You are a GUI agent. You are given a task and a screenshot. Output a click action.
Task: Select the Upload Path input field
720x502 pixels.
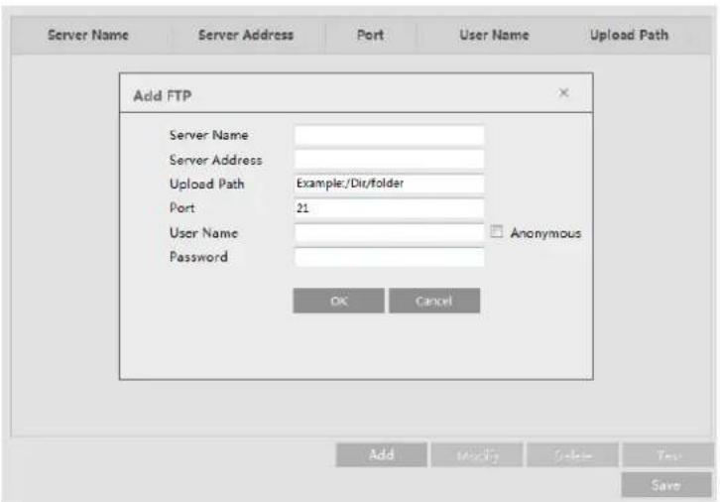pos(389,184)
